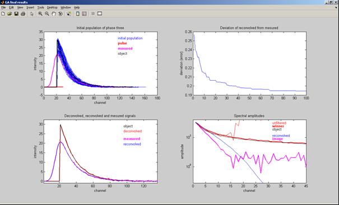Screen dimensions: 339x205
Task: Click the red 'pulse' legend label
Action: (x=122, y=44)
